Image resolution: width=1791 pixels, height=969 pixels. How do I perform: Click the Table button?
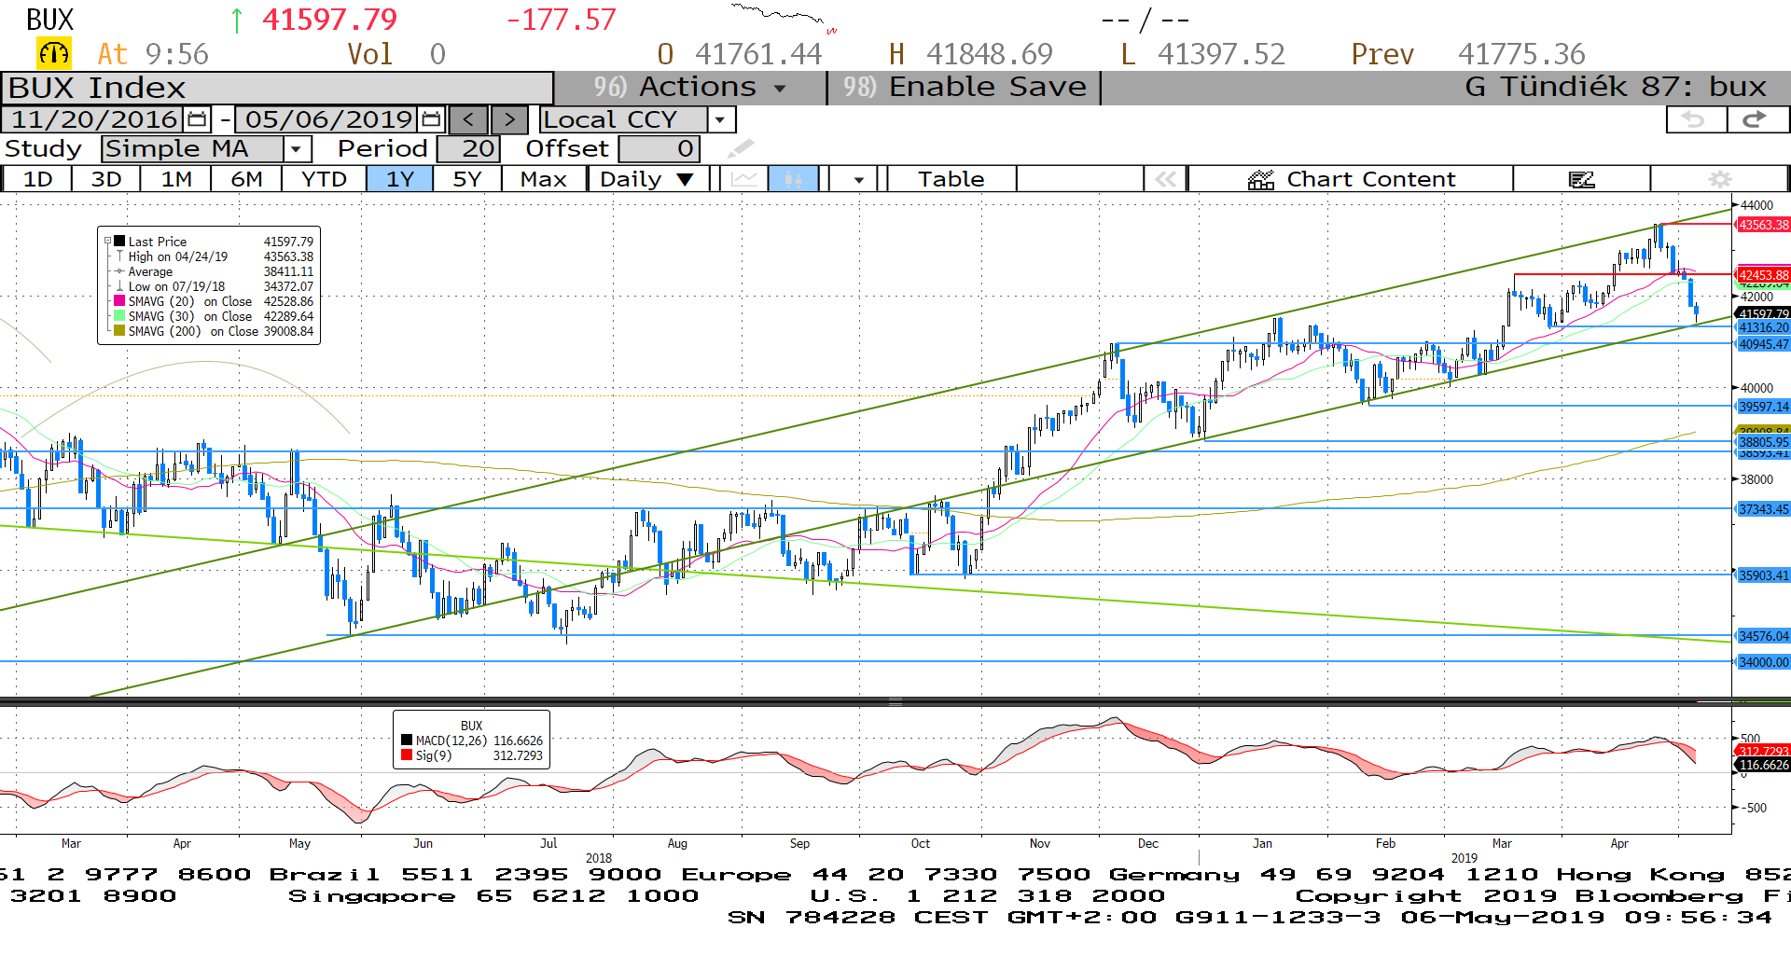951,179
